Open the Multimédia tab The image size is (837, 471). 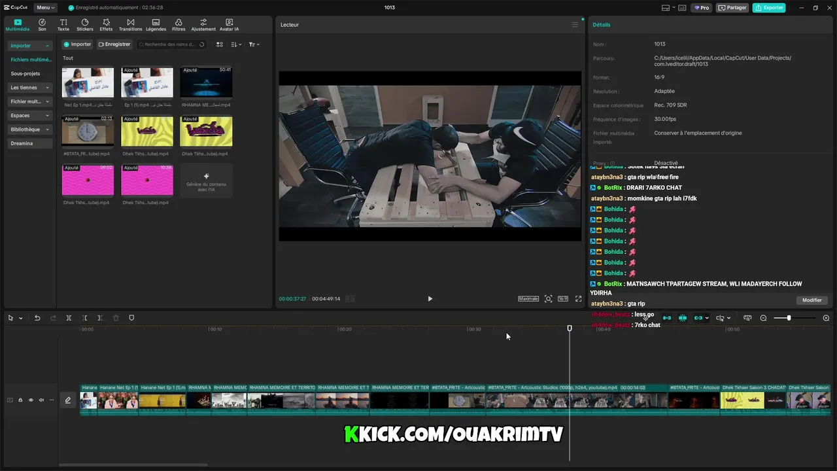pyautogui.click(x=18, y=25)
